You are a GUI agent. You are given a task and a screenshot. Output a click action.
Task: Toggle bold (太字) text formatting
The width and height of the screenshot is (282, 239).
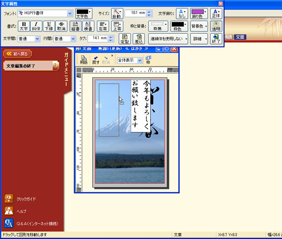[24, 26]
